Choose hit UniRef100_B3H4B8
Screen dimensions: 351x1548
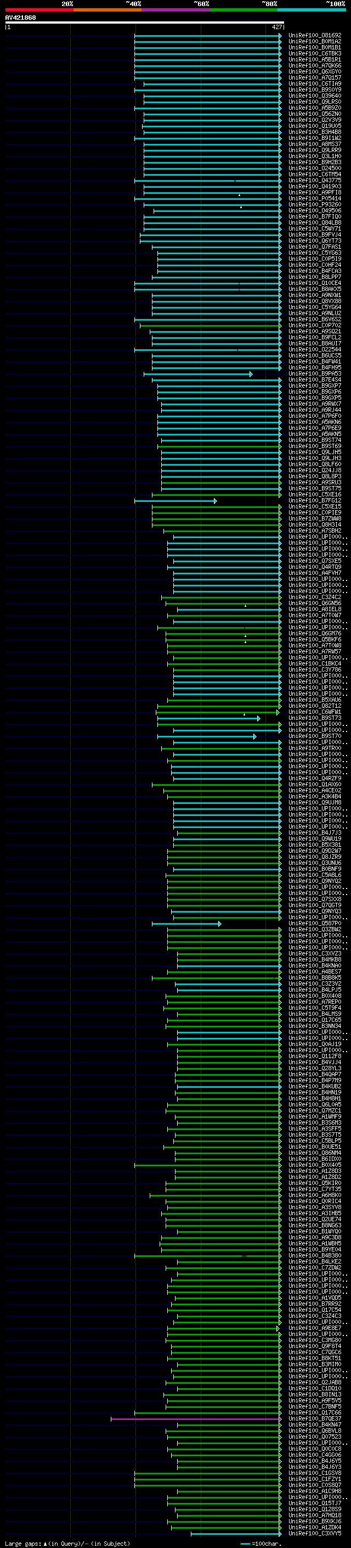(314, 132)
